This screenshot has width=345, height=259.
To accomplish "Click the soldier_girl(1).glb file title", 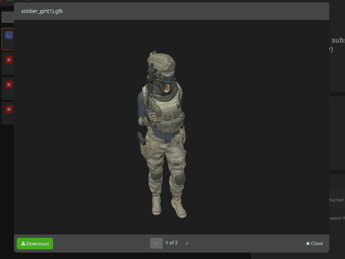I will (42, 11).
